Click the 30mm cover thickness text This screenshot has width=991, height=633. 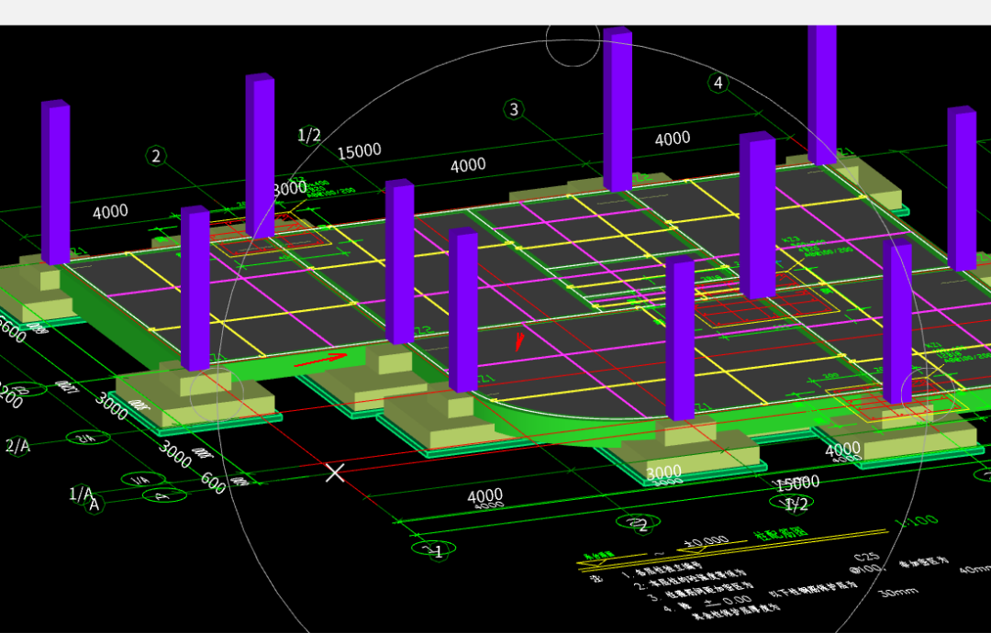(898, 592)
